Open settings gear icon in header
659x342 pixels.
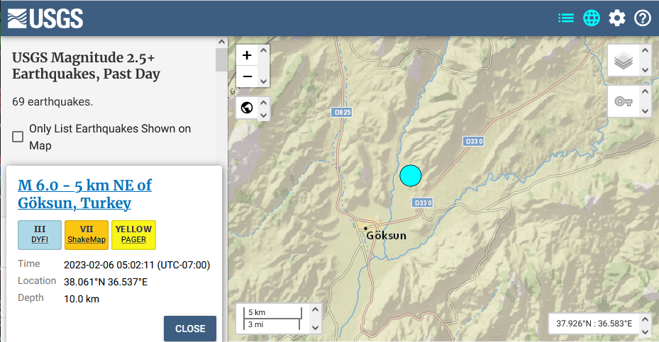pos(617,18)
